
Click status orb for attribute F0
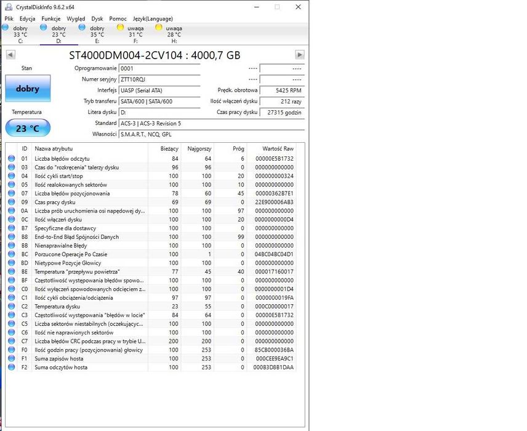point(12,350)
